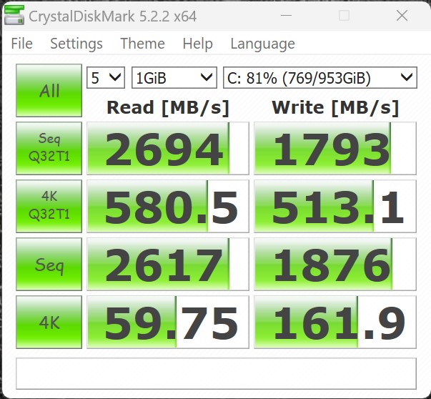Open the Theme menu
Image resolution: width=431 pixels, height=399 pixels.
click(142, 44)
